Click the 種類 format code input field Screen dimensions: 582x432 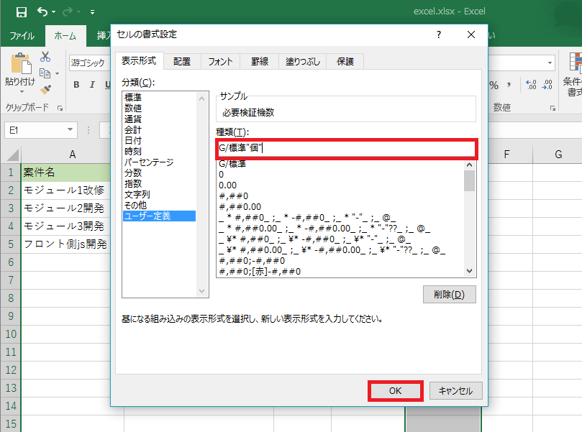point(346,148)
